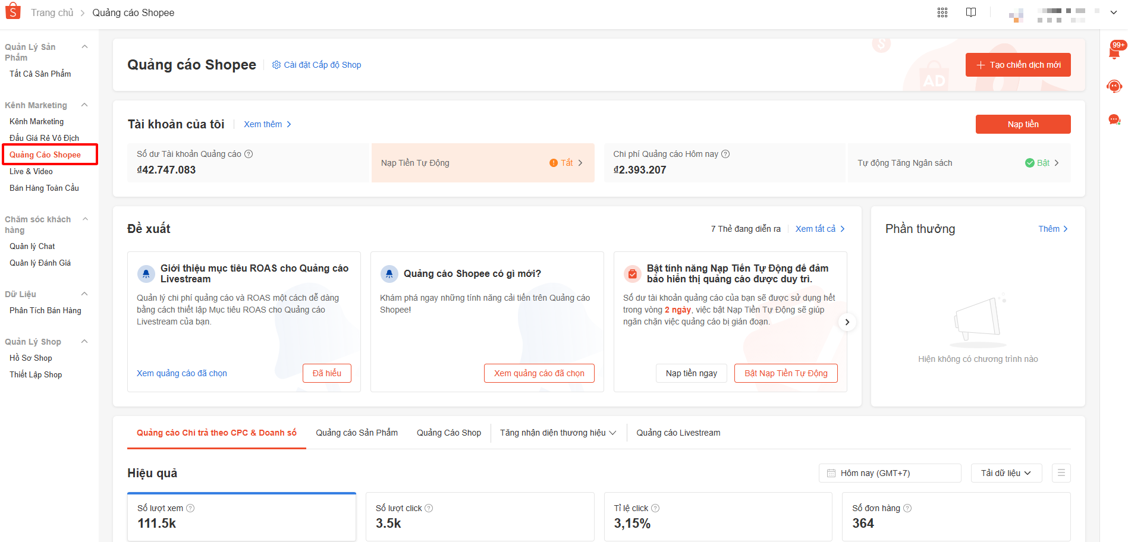
Task: Open Xem tất cả suggestions link
Action: [820, 229]
